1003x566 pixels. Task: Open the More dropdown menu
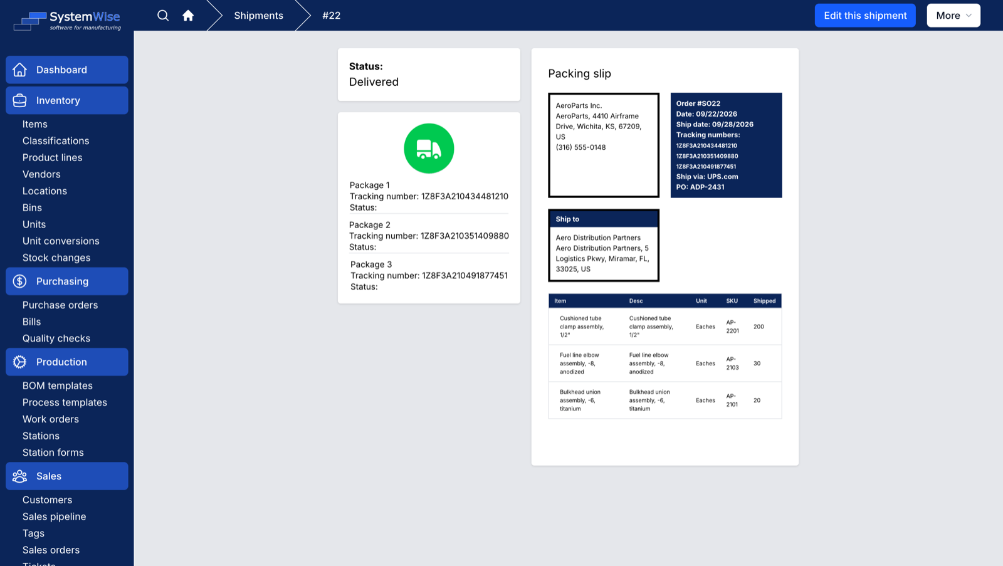tap(953, 16)
